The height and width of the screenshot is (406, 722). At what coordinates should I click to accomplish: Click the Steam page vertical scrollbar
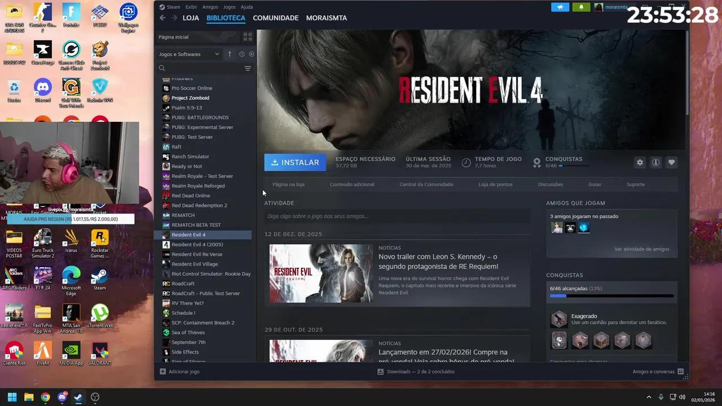tap(686, 73)
